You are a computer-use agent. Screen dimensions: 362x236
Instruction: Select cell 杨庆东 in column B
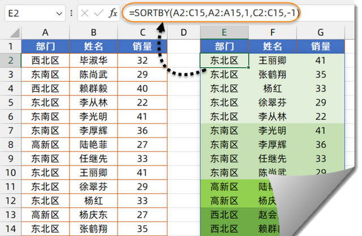click(x=93, y=215)
